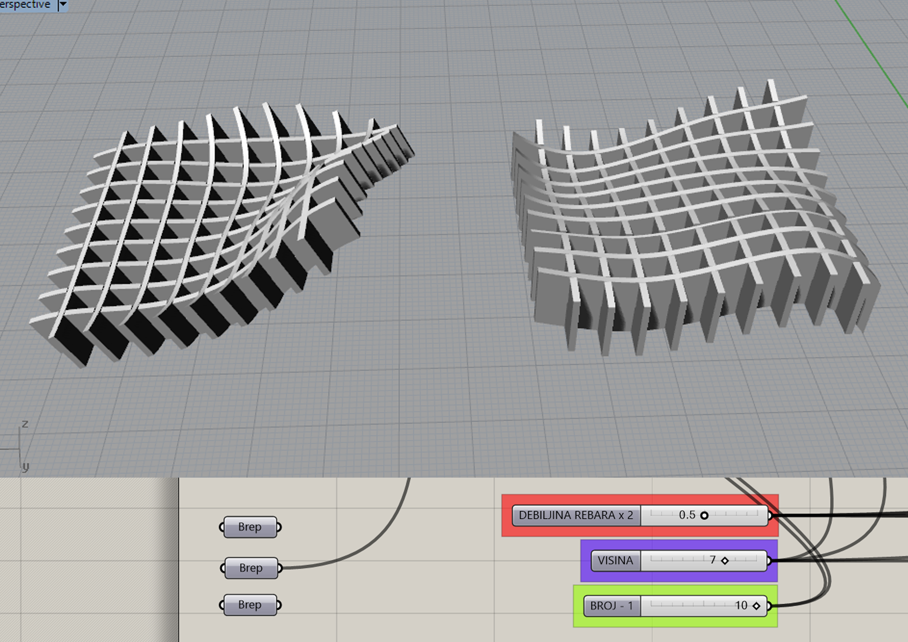The width and height of the screenshot is (908, 642).
Task: Click the diamond grip on the BROJ - 1 slider
Action: tap(757, 606)
